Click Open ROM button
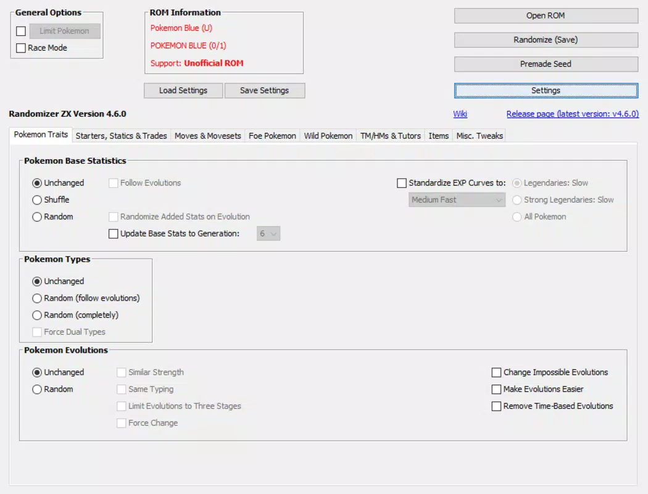This screenshot has width=648, height=494. pyautogui.click(x=546, y=15)
